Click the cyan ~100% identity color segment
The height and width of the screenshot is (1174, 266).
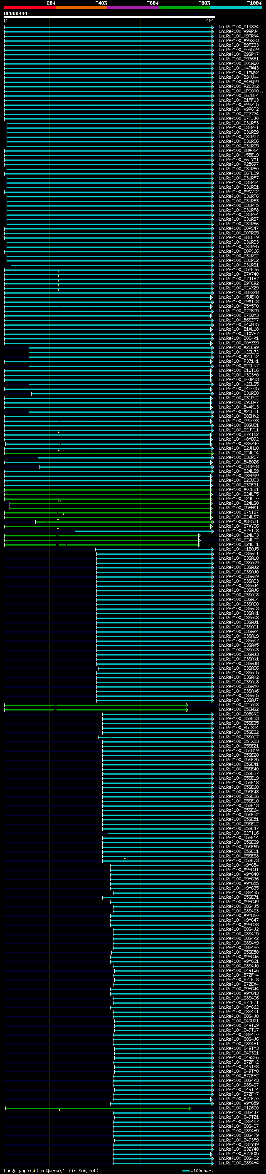point(236,7)
